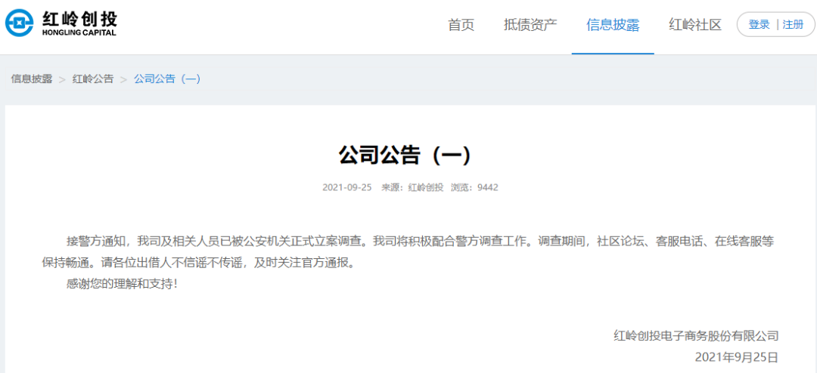Go to the 首页 home tab
This screenshot has width=817, height=373.
461,25
